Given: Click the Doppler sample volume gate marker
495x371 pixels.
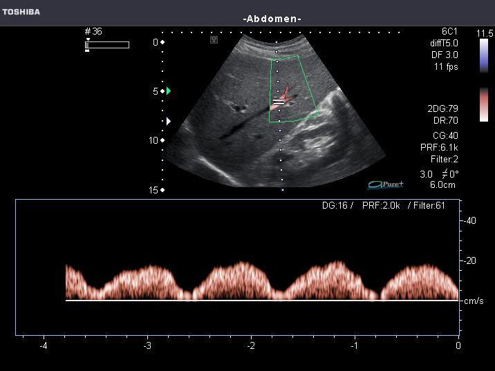Looking at the screenshot, I should [x=278, y=102].
